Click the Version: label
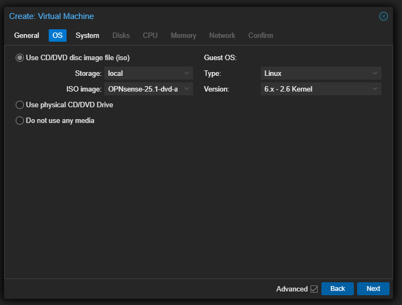 (216, 89)
